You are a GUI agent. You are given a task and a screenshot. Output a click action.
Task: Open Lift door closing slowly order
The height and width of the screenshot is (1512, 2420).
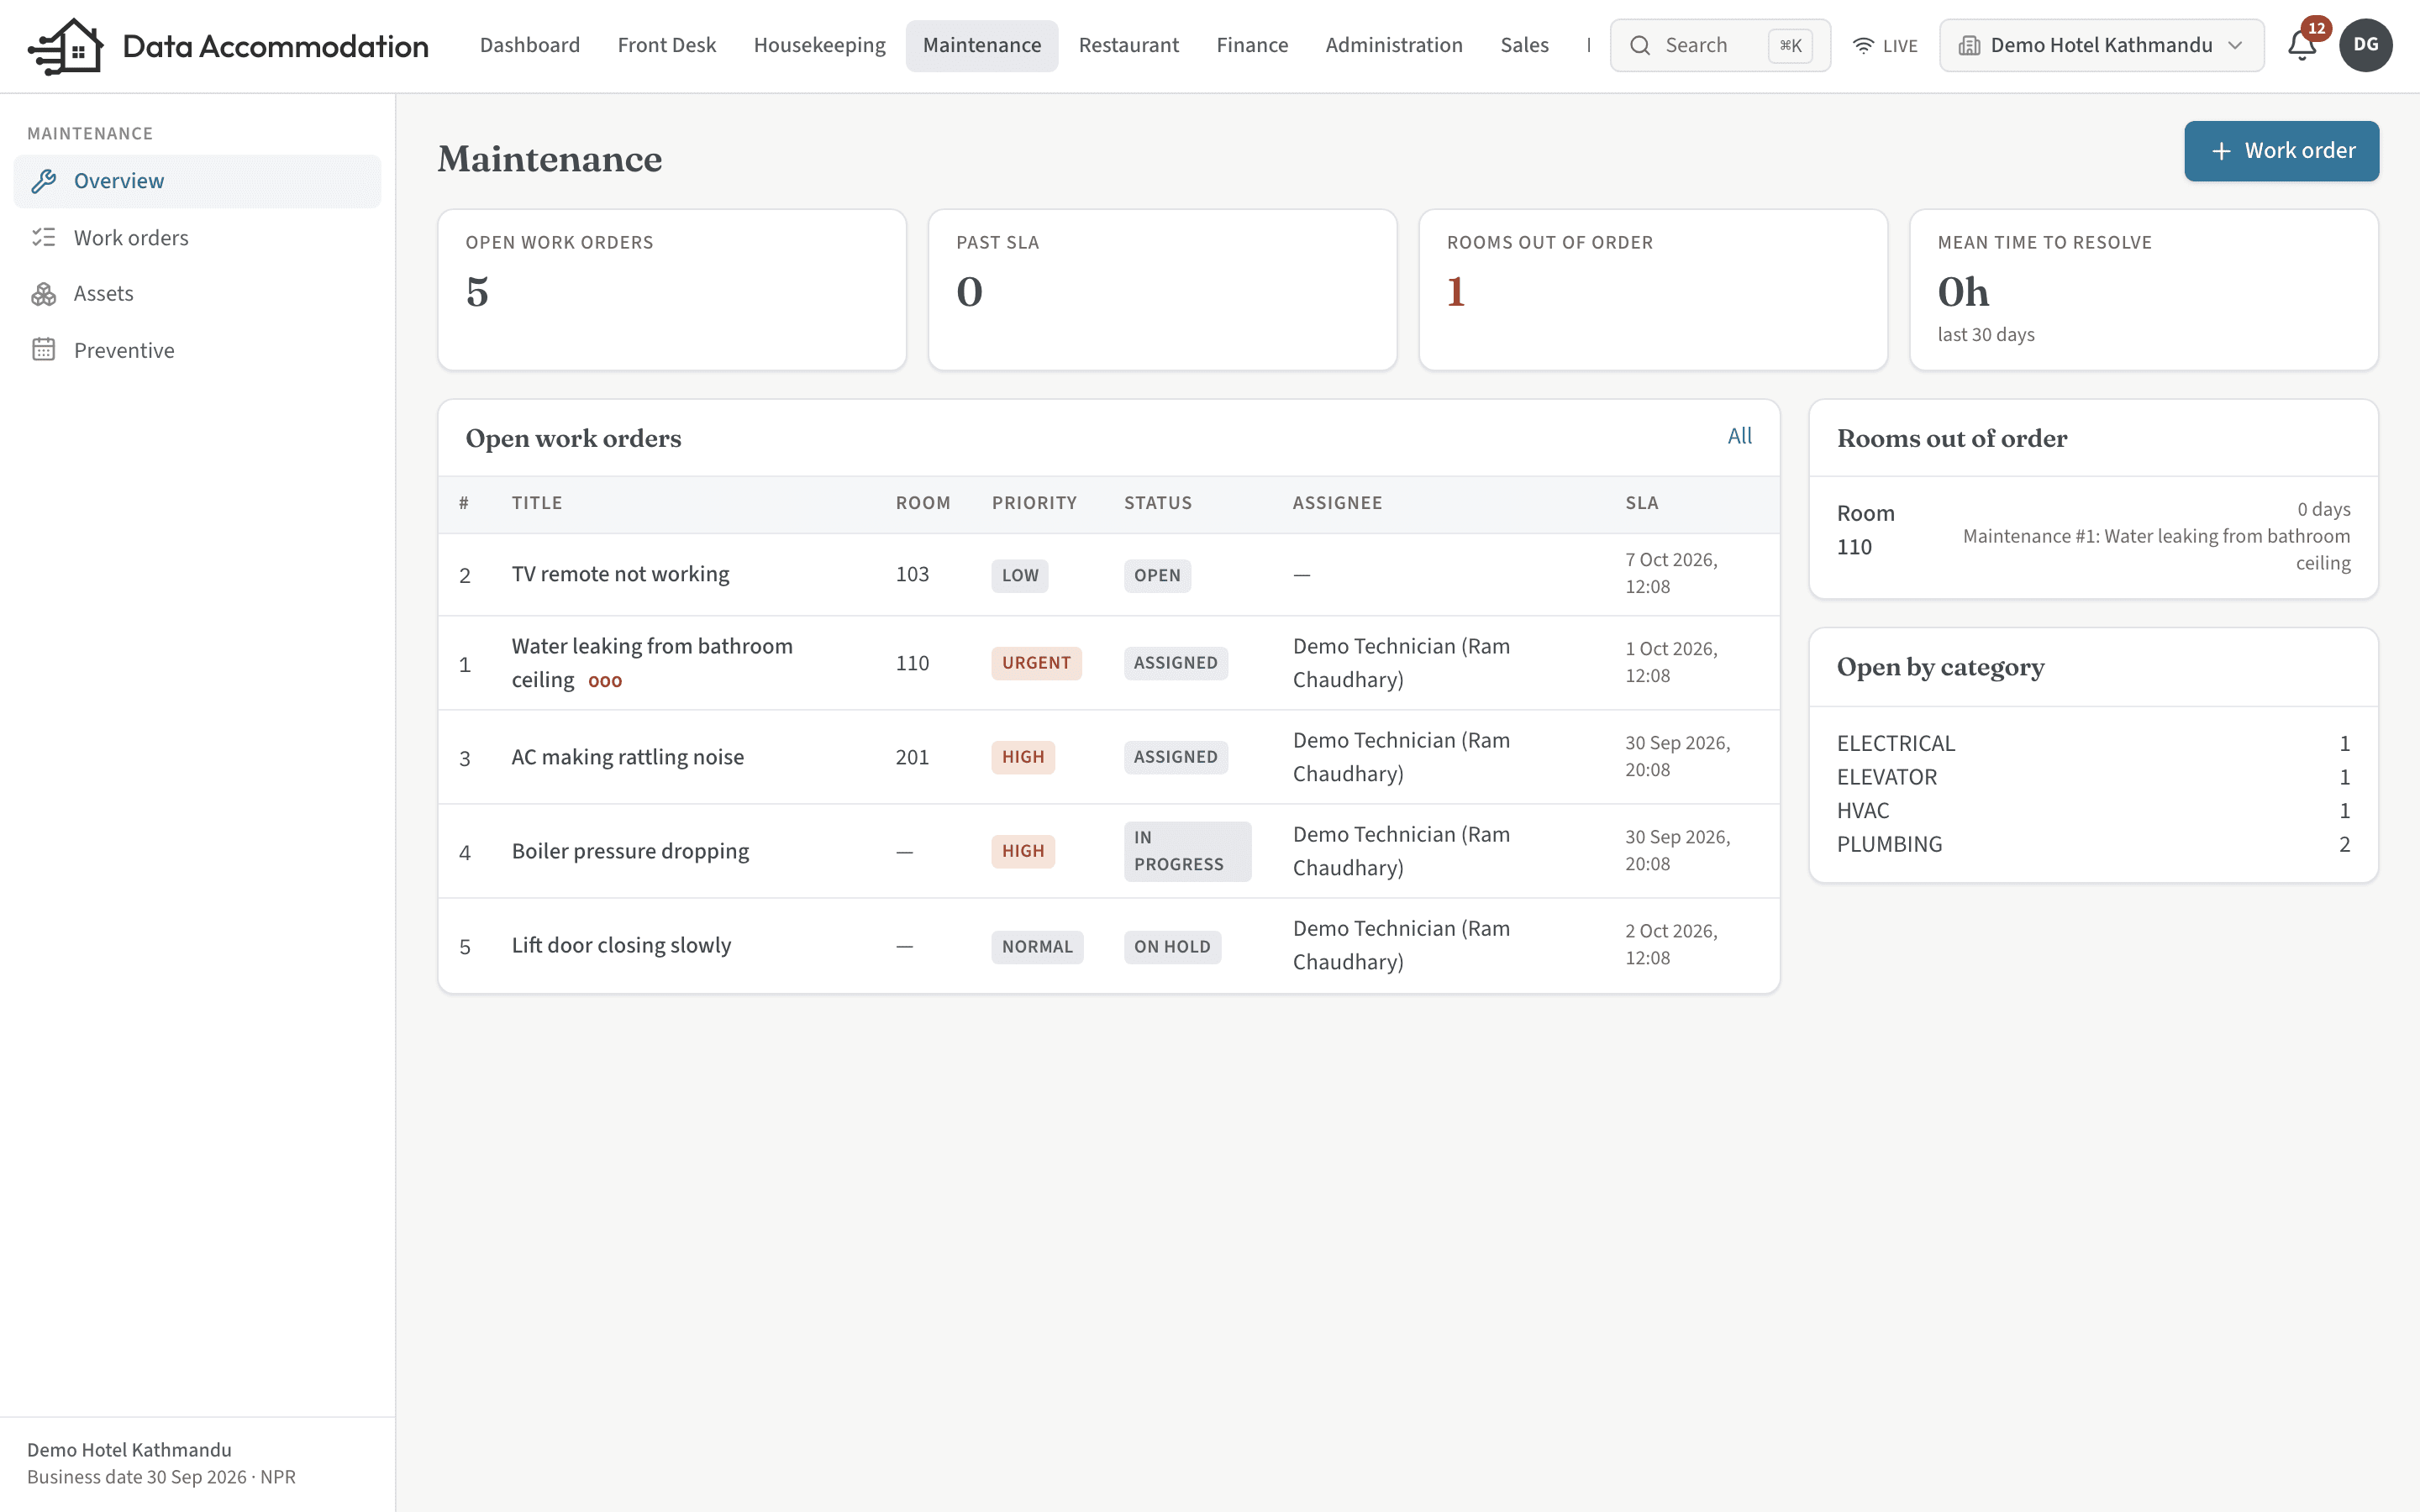pyautogui.click(x=1108, y=945)
